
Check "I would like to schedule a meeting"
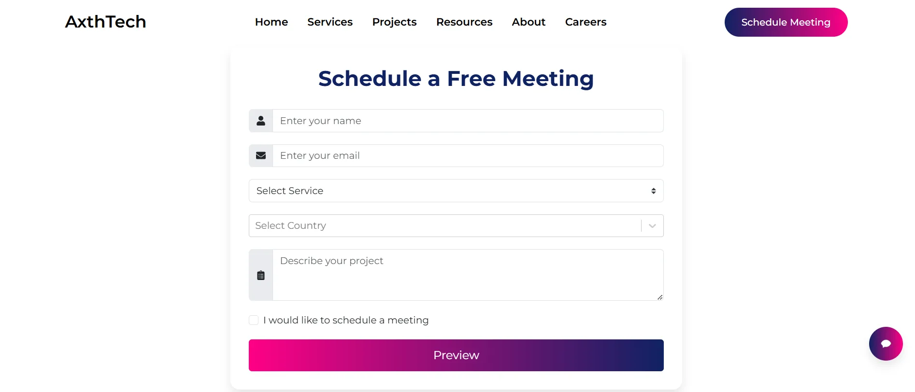pos(254,320)
